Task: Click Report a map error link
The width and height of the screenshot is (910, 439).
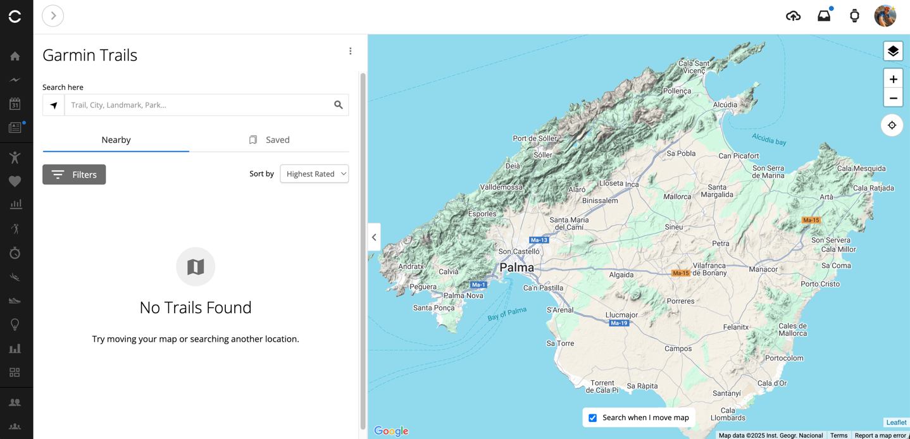Action: click(x=880, y=435)
